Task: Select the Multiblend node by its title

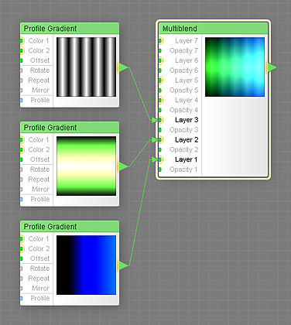Action: 180,29
